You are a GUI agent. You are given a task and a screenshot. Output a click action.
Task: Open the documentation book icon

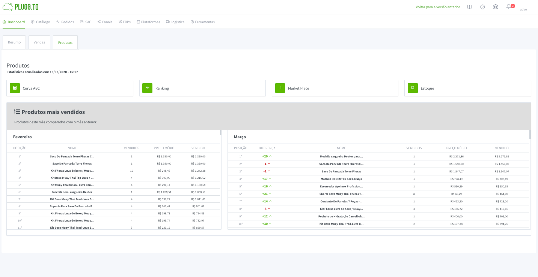pos(469,7)
